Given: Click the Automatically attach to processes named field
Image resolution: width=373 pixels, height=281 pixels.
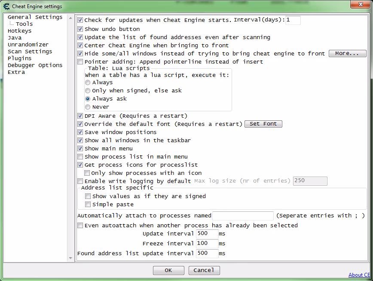Looking at the screenshot, I should pos(243,216).
